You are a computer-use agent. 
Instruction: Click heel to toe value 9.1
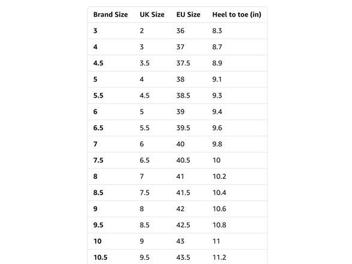(217, 79)
